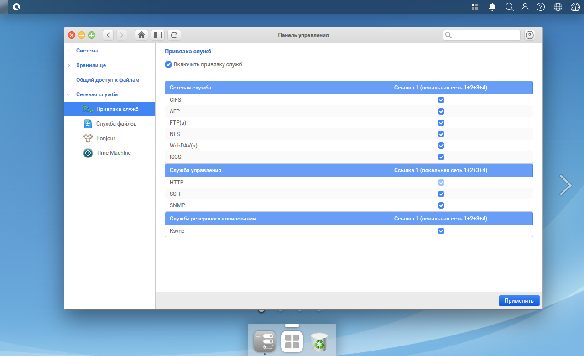Viewport: 584px width, 356px height.
Task: Toggle the sidebar panel icon
Action: click(x=158, y=35)
